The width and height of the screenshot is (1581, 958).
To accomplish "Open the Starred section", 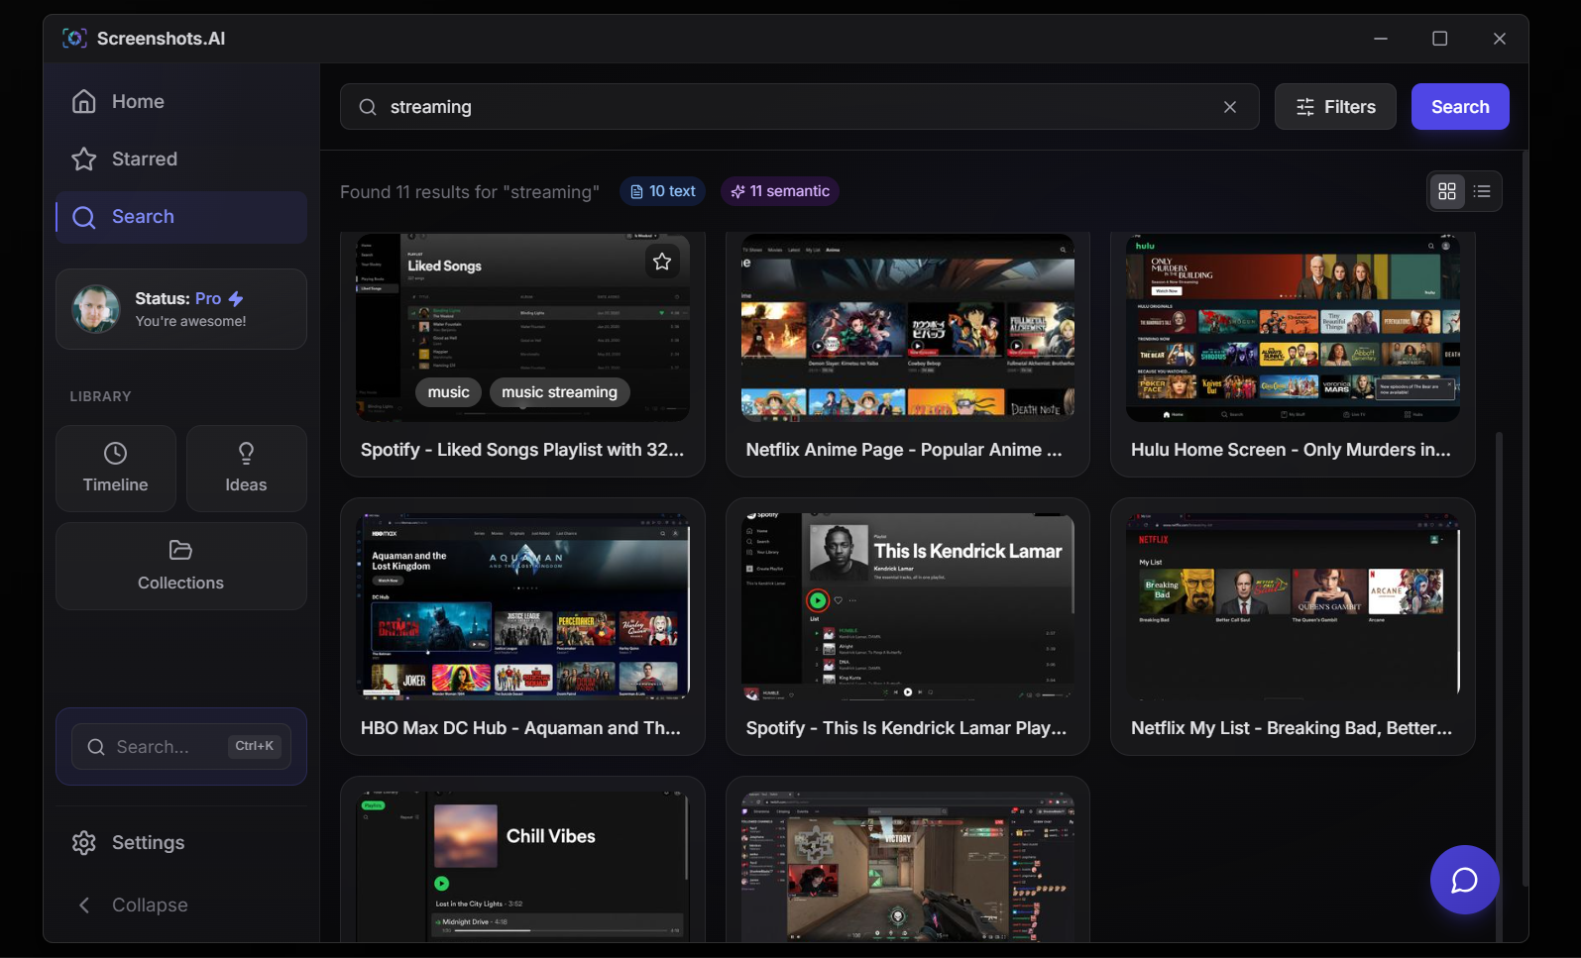I will point(181,160).
